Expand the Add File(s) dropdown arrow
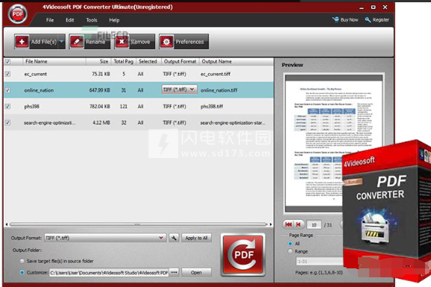Image resolution: width=431 pixels, height=287 pixels. click(x=62, y=42)
